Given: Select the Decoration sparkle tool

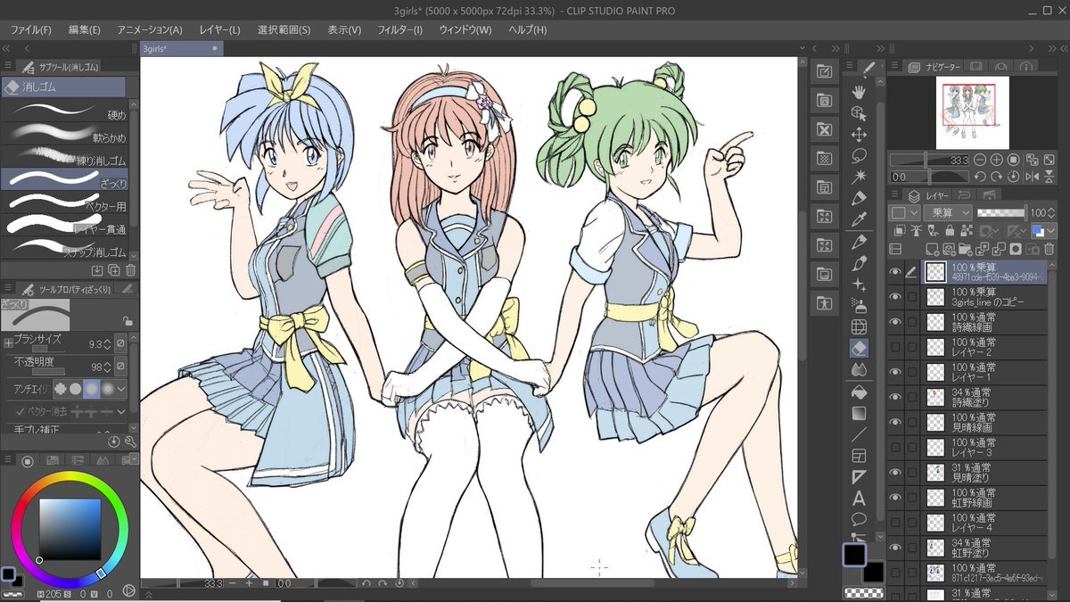Looking at the screenshot, I should (x=859, y=285).
